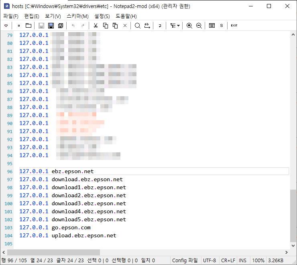Click the vertical scrollbar thumb
This screenshot has height=265, width=297.
(x=293, y=216)
